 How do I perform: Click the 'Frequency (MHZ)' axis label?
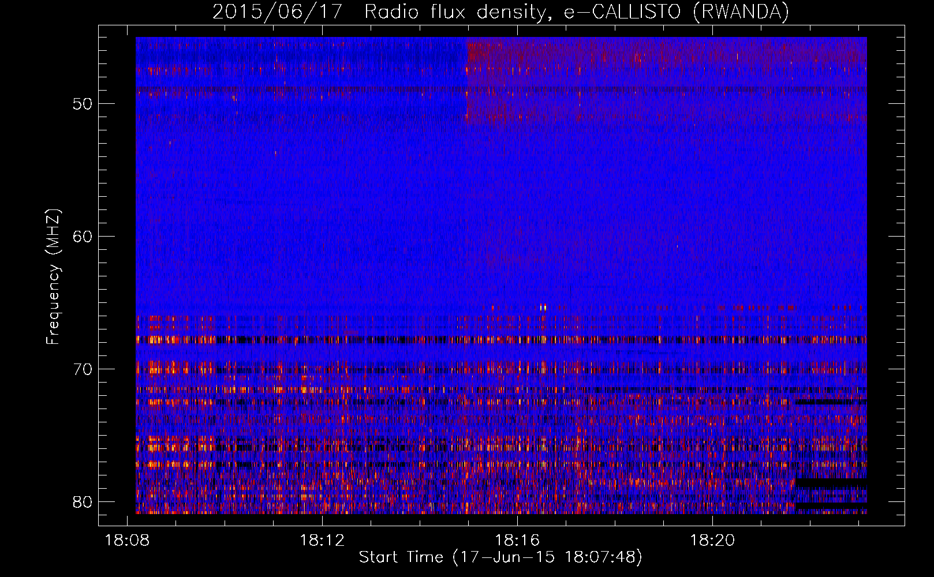(53, 277)
